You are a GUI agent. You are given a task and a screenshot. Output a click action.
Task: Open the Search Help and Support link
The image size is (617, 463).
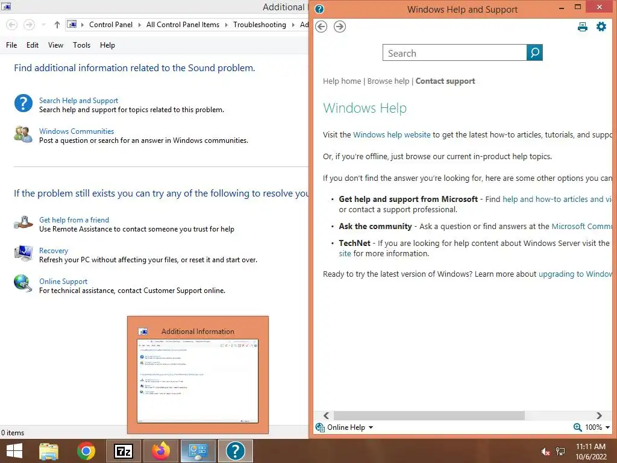pyautogui.click(x=79, y=101)
